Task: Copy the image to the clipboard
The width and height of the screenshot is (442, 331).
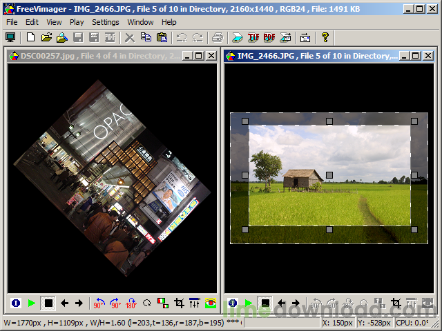Action: (146, 37)
